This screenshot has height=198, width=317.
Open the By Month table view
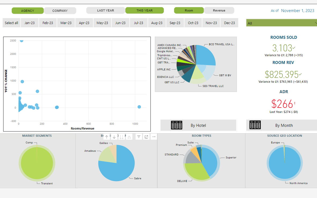[x=282, y=125]
